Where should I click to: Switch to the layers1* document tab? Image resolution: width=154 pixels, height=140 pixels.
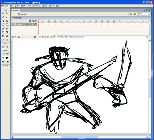tap(16, 10)
